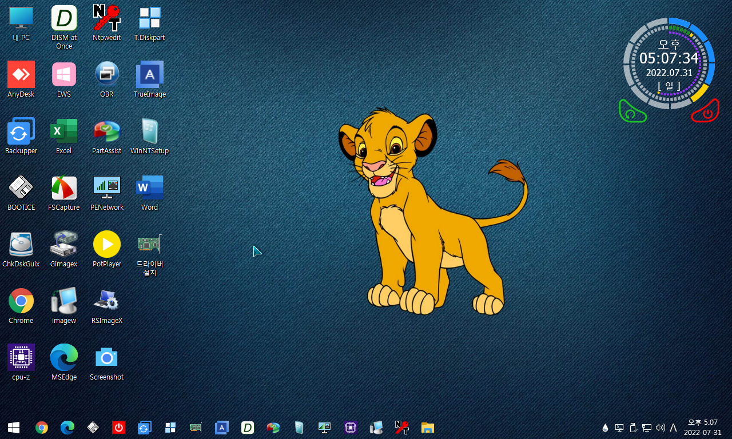Open the RSImageX desktop icon
This screenshot has width=732, height=439.
(107, 306)
